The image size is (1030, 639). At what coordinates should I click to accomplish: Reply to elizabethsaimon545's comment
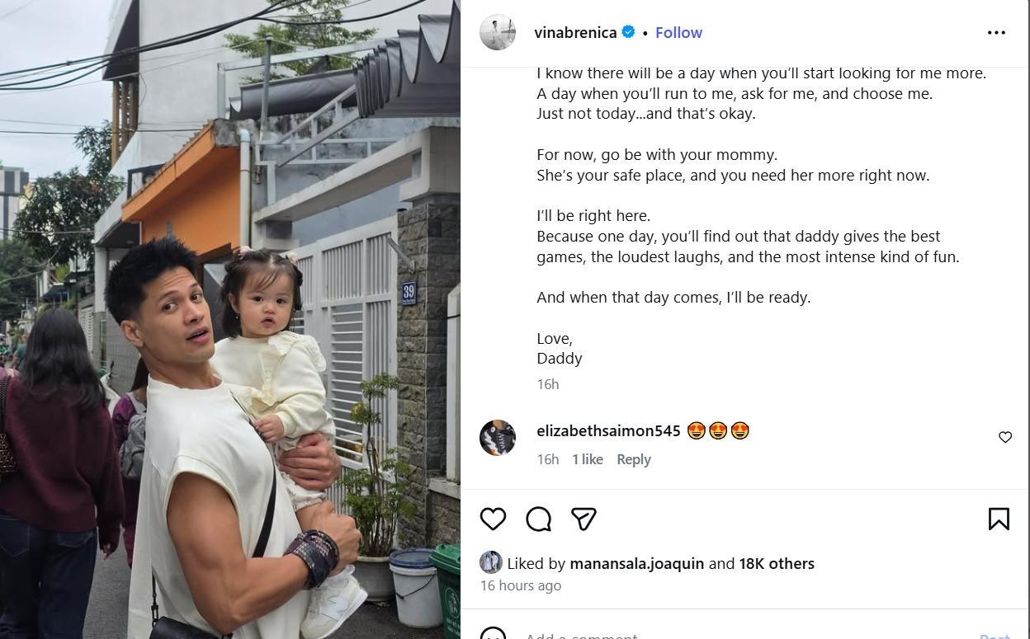634,459
